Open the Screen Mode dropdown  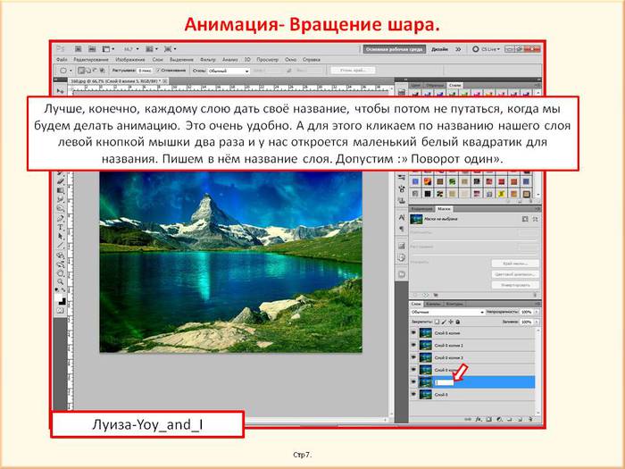point(170,49)
